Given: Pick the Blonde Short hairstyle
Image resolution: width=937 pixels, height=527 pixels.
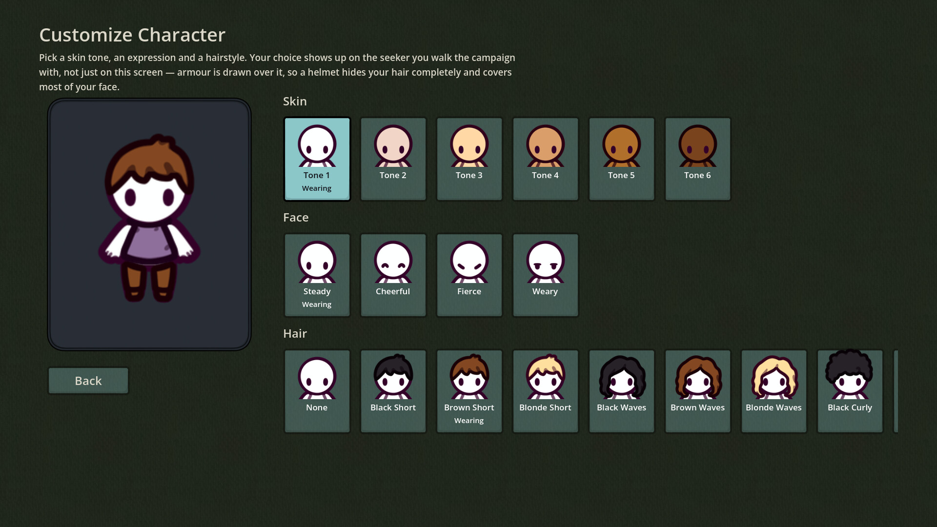Looking at the screenshot, I should 545,391.
